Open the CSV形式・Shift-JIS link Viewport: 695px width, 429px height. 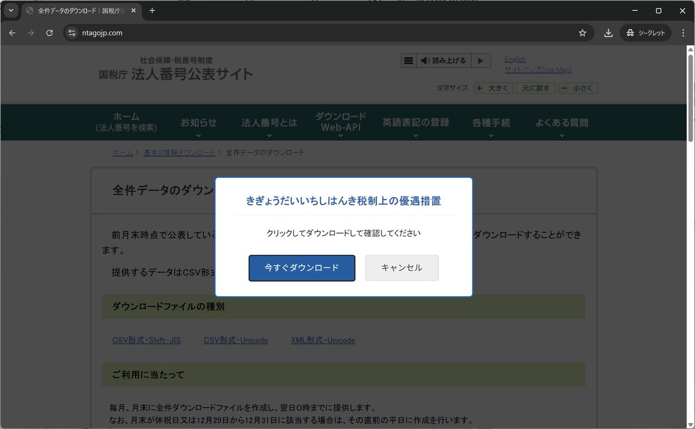147,340
